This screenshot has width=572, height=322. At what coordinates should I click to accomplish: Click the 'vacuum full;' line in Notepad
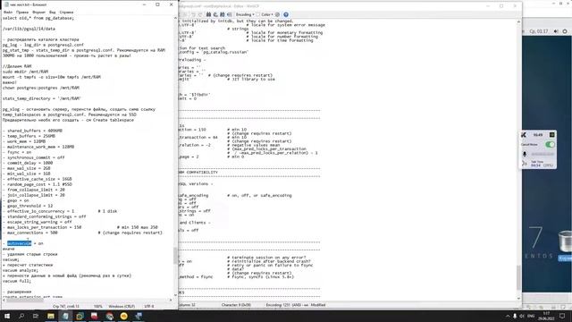pos(17,281)
